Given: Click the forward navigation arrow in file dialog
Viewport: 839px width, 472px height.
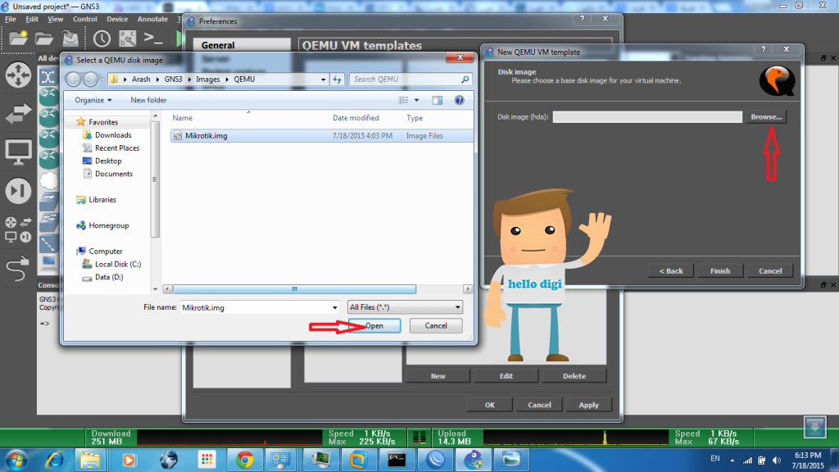Looking at the screenshot, I should click(x=90, y=79).
